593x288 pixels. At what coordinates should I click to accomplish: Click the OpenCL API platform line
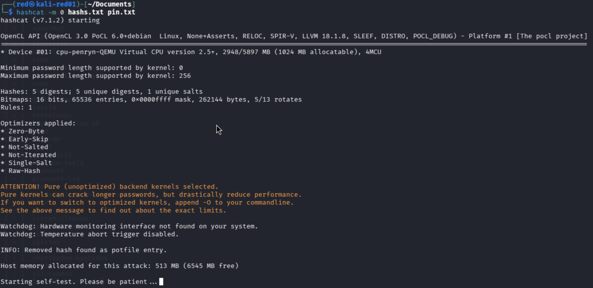[294, 36]
